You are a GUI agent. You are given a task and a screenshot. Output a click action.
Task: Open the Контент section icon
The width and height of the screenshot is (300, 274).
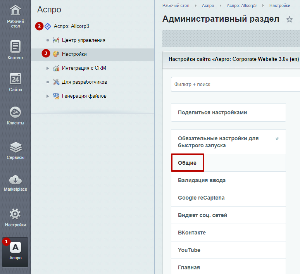pyautogui.click(x=15, y=47)
